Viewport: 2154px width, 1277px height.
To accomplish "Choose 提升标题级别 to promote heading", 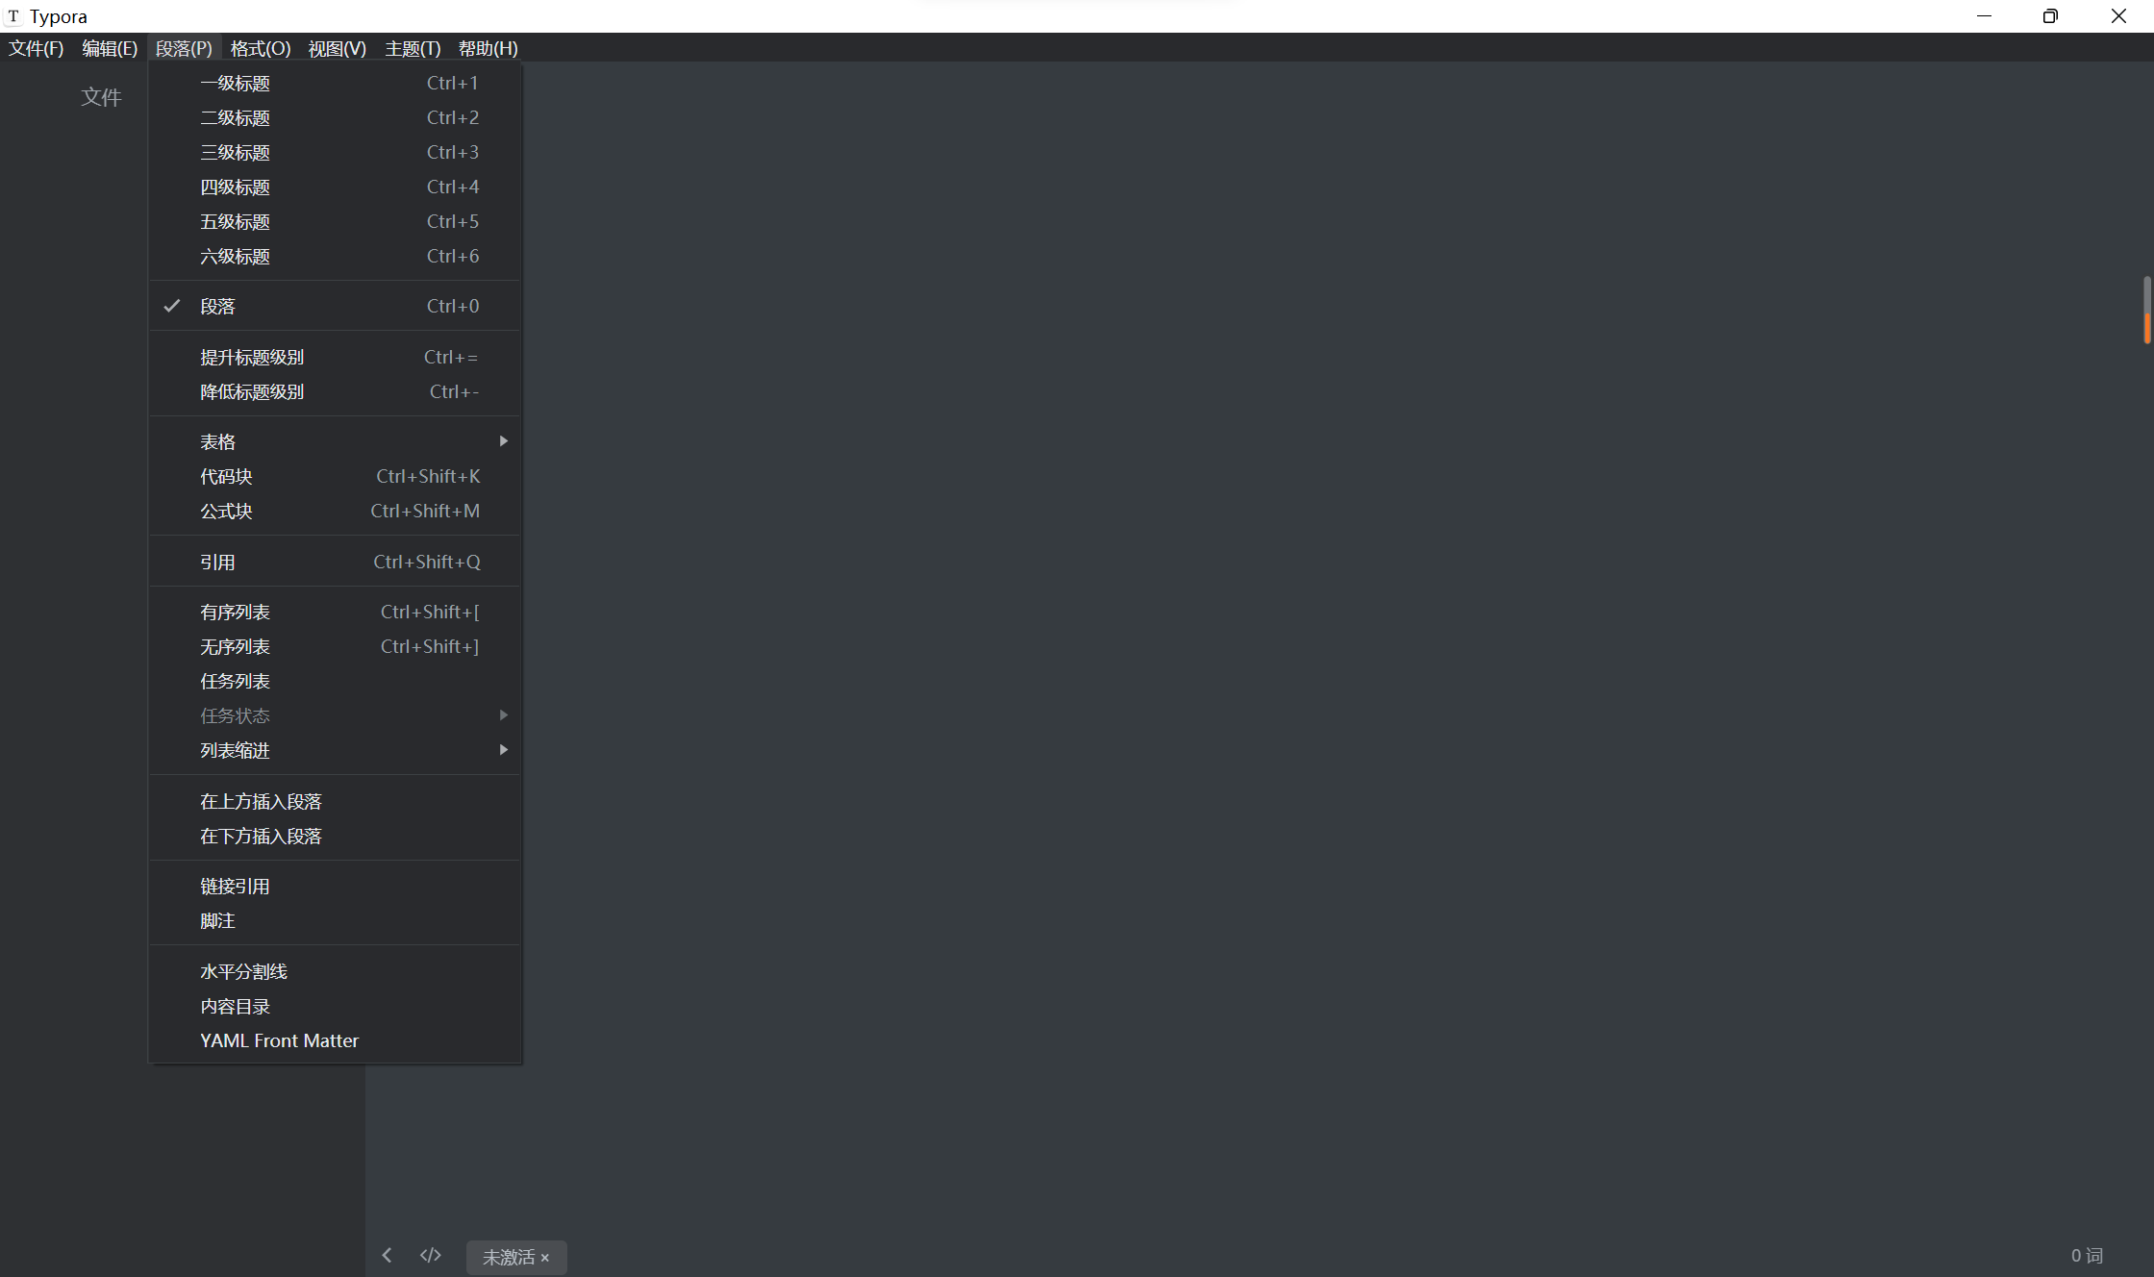I will [x=335, y=357].
